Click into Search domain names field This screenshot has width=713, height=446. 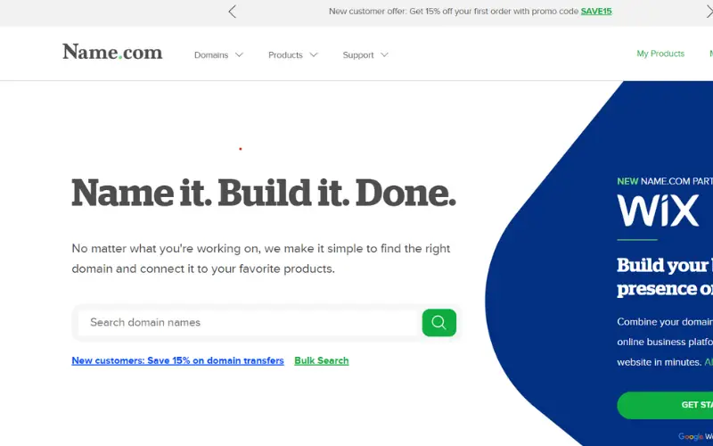[250, 323]
